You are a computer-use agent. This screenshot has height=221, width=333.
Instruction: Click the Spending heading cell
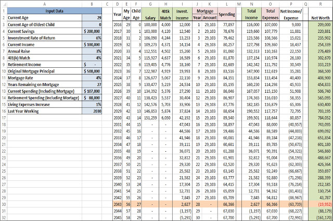click(227, 14)
